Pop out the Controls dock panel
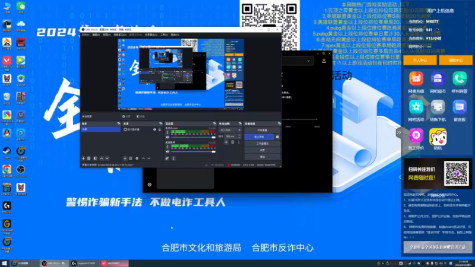This screenshot has width=475, height=267. (279, 123)
